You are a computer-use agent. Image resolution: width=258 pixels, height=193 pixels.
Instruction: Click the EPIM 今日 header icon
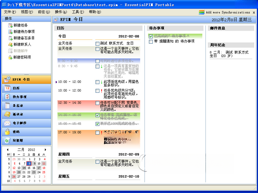pyautogui.click(x=56, y=20)
